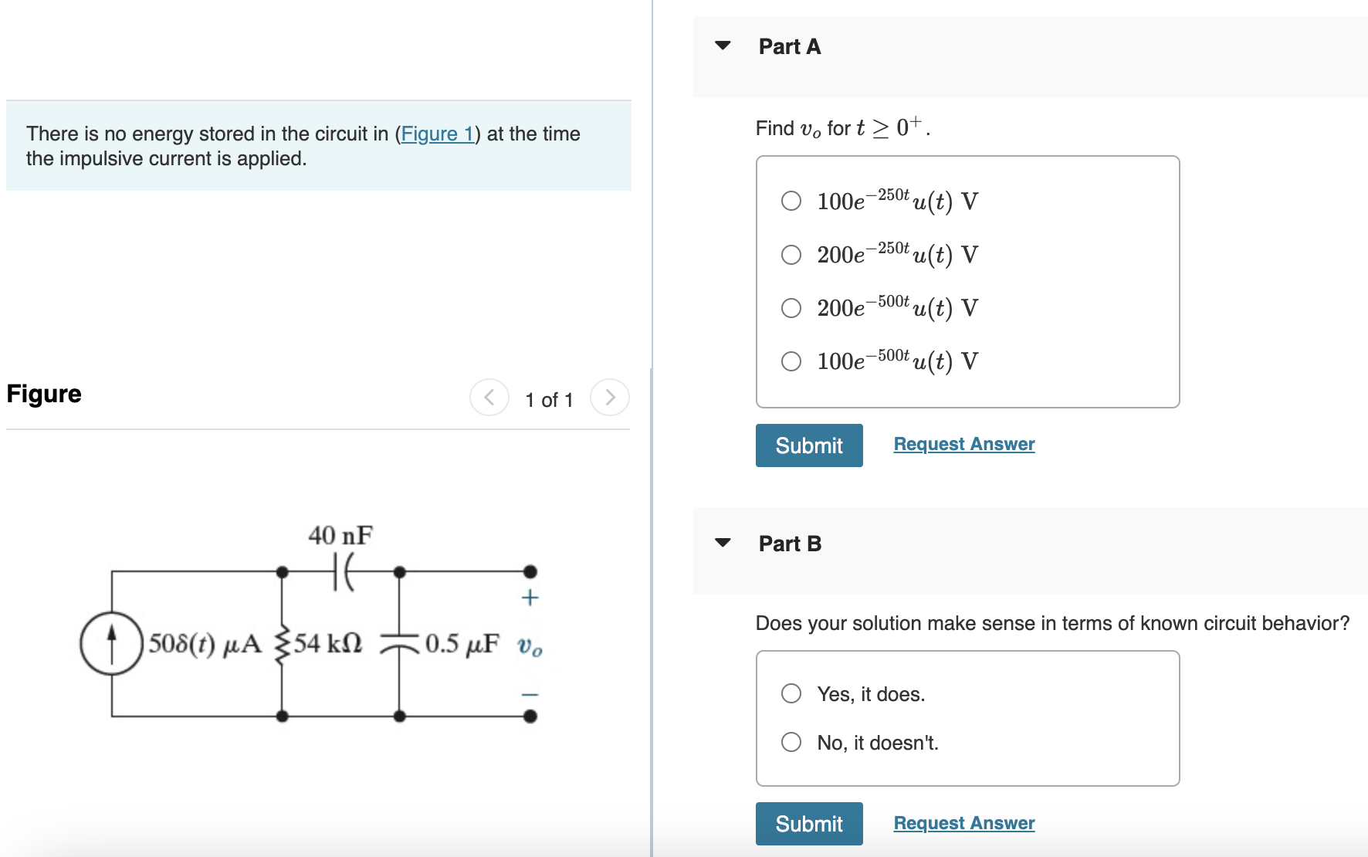Choose 'Yes, it does.' in Part B
This screenshot has height=857, width=1368.
(x=791, y=693)
